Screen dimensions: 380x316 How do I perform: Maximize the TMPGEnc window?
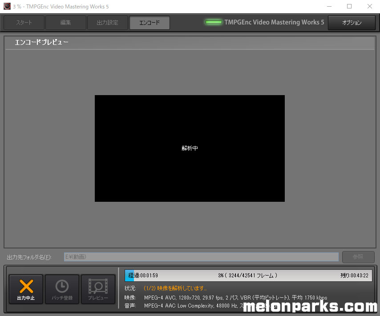(x=349, y=6)
